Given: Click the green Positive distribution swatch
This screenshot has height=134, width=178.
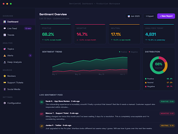Looking at the screenshot, I should pyautogui.click(x=146, y=79).
